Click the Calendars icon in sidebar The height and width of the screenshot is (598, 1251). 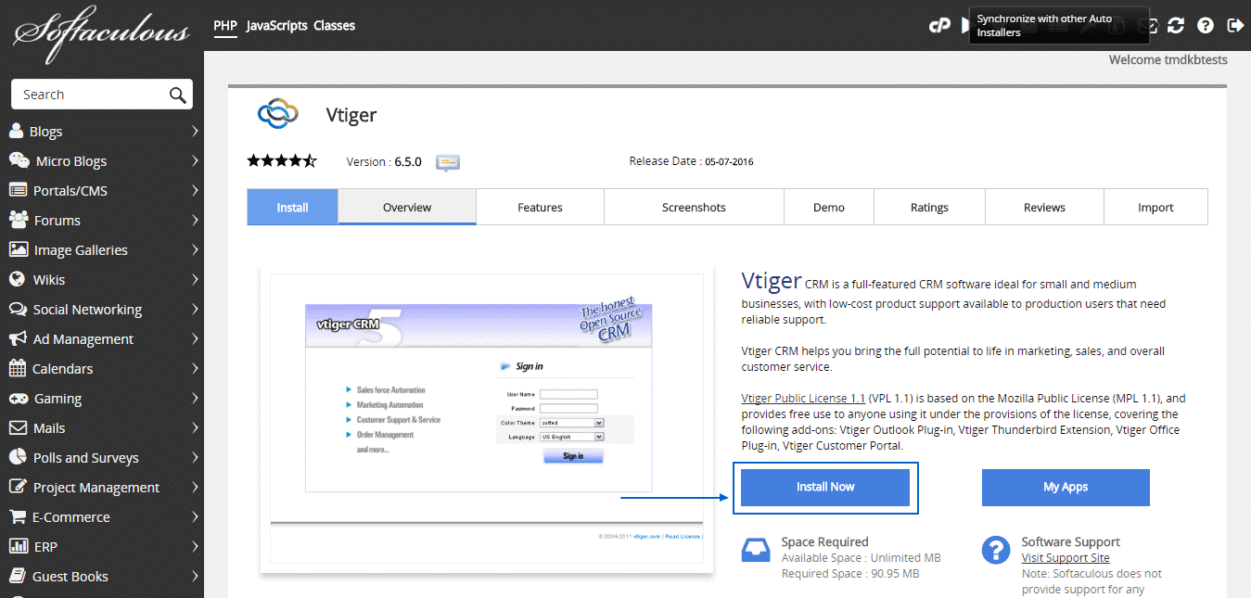(x=17, y=368)
